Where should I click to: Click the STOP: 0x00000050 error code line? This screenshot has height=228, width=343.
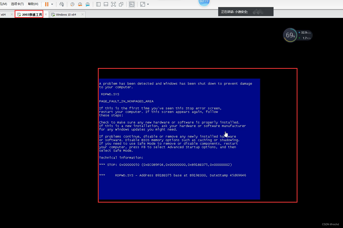pyautogui.click(x=165, y=165)
